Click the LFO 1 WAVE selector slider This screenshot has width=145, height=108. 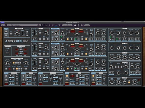[x=35, y=33]
